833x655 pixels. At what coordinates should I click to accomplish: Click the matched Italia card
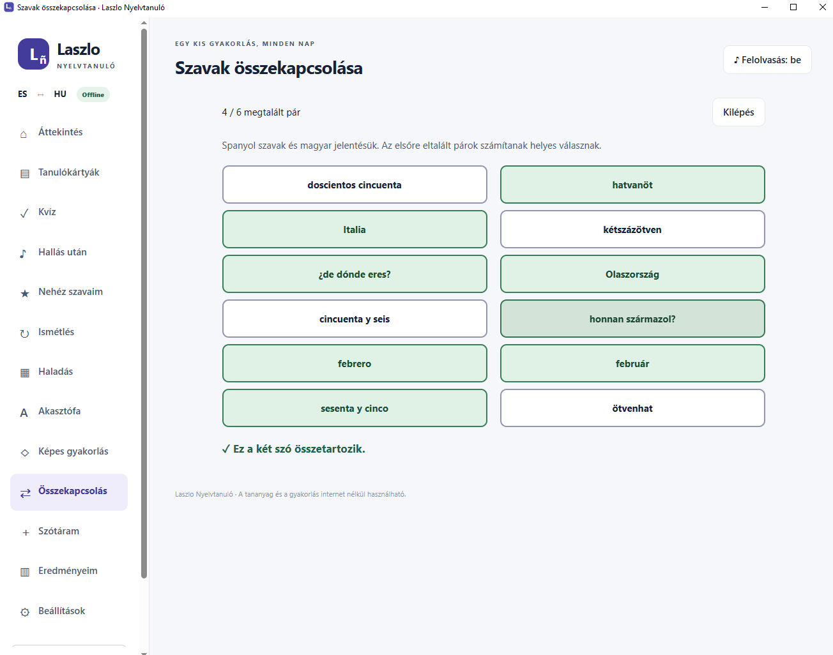[x=355, y=229]
